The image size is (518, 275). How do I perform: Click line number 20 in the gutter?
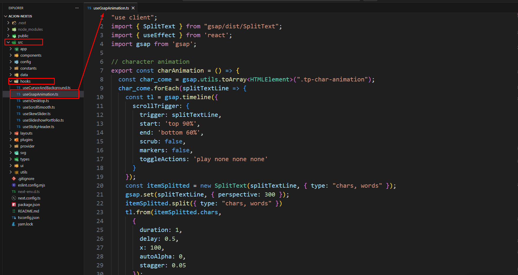(100, 186)
